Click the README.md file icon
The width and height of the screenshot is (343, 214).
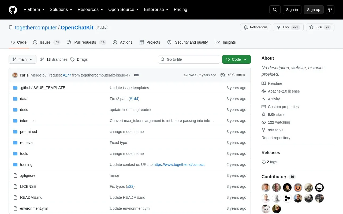coord(15,197)
